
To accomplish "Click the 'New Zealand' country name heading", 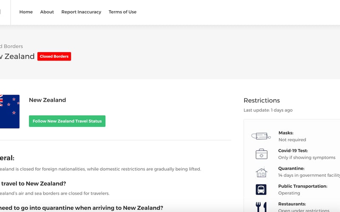I will (48, 100).
